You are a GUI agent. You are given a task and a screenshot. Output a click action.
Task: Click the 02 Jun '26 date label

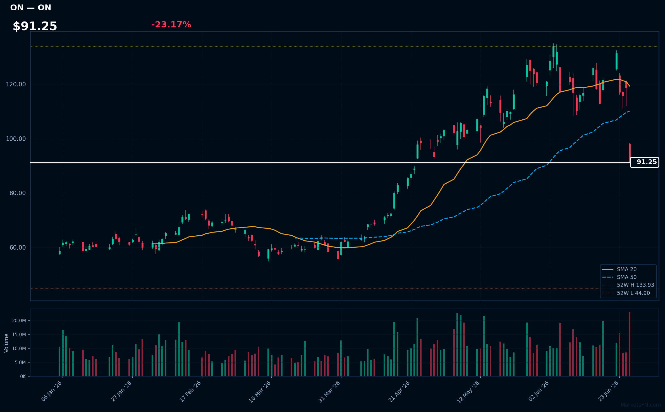[539, 391]
